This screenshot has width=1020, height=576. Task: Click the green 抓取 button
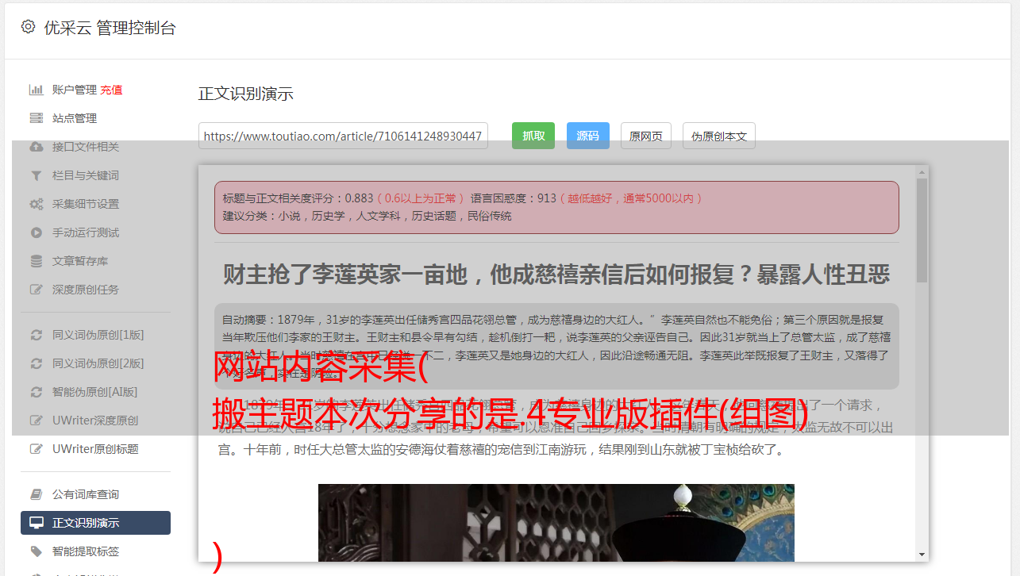[x=533, y=136]
